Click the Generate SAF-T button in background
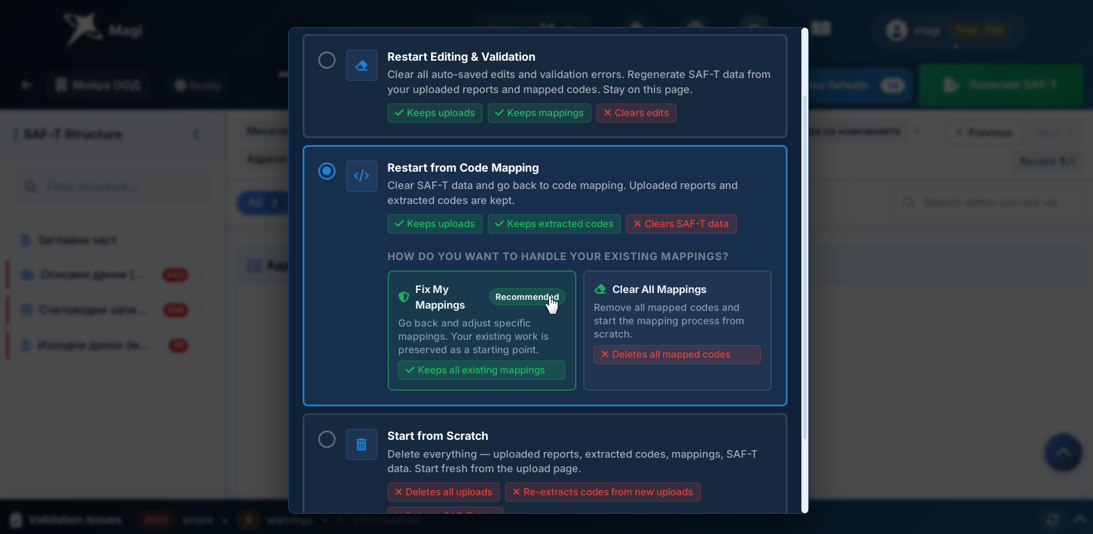 (1000, 85)
